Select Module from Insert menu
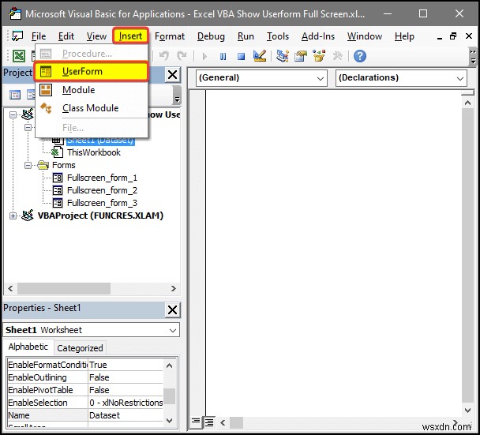Image resolution: width=480 pixels, height=435 pixels. click(92, 90)
